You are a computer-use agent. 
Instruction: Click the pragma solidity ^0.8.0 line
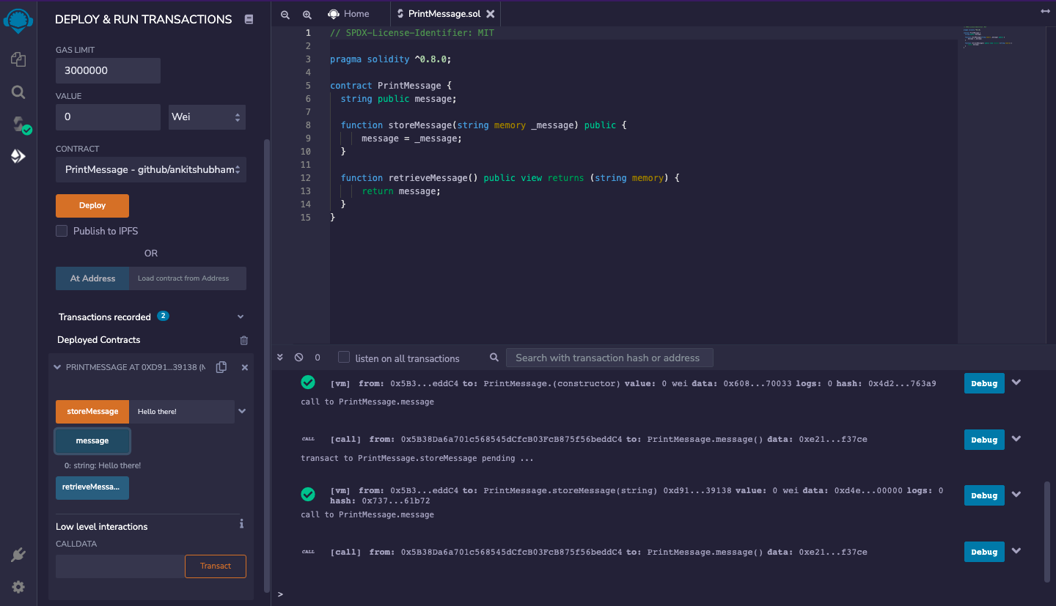click(391, 59)
